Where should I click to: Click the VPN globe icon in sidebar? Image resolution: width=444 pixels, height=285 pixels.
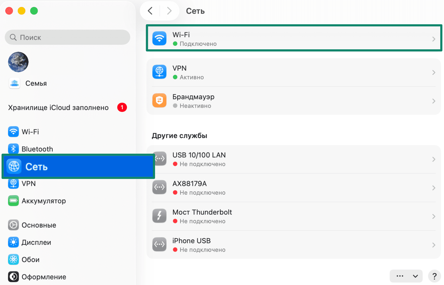point(13,183)
